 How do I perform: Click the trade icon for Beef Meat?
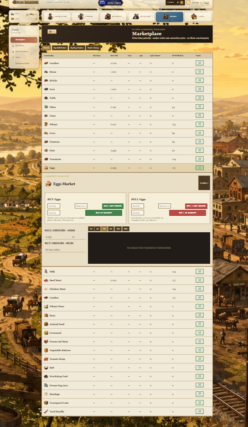pos(199,280)
